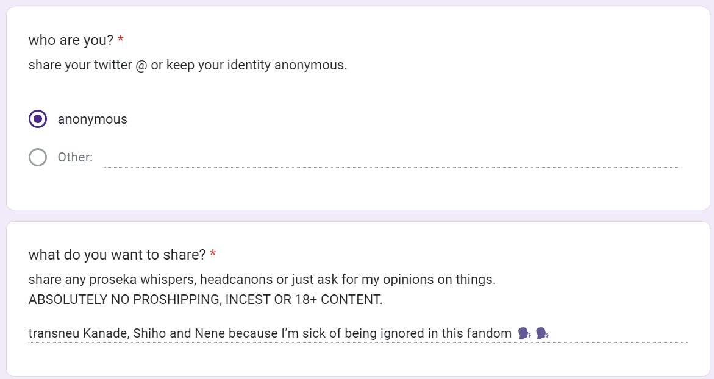
Task: Click the share any proseka whispers description line
Action: coord(262,279)
